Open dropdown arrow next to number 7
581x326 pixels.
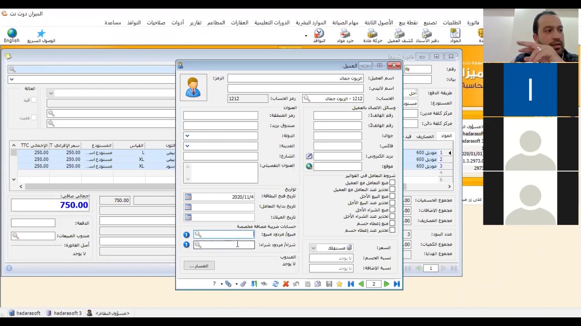click(222, 284)
